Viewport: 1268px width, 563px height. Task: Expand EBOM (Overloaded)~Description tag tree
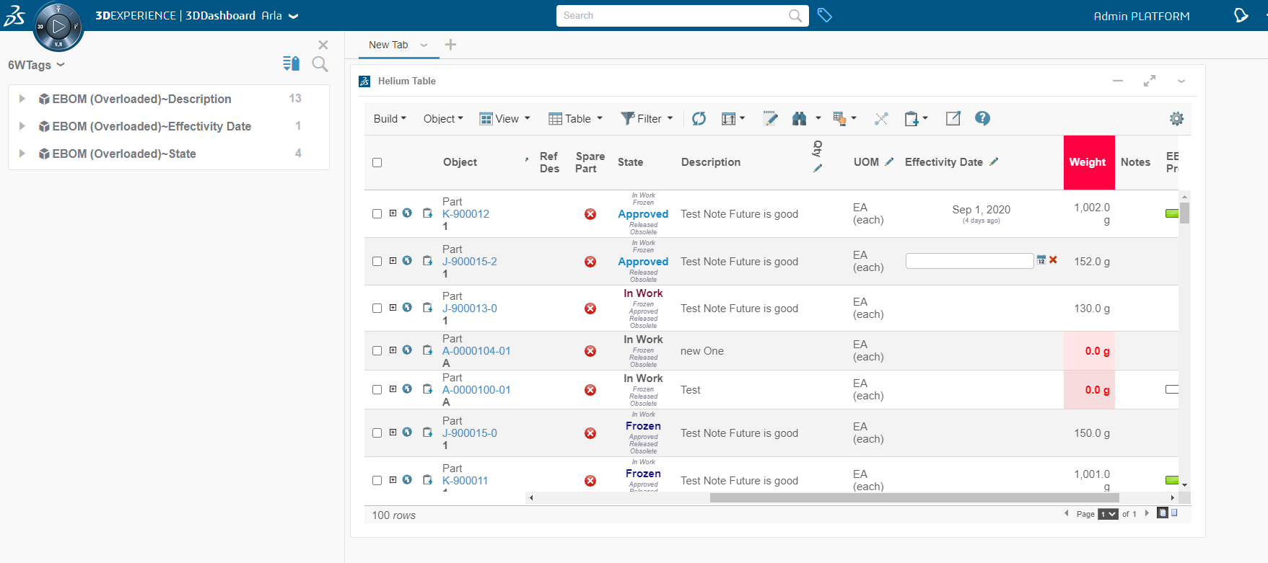[22, 99]
